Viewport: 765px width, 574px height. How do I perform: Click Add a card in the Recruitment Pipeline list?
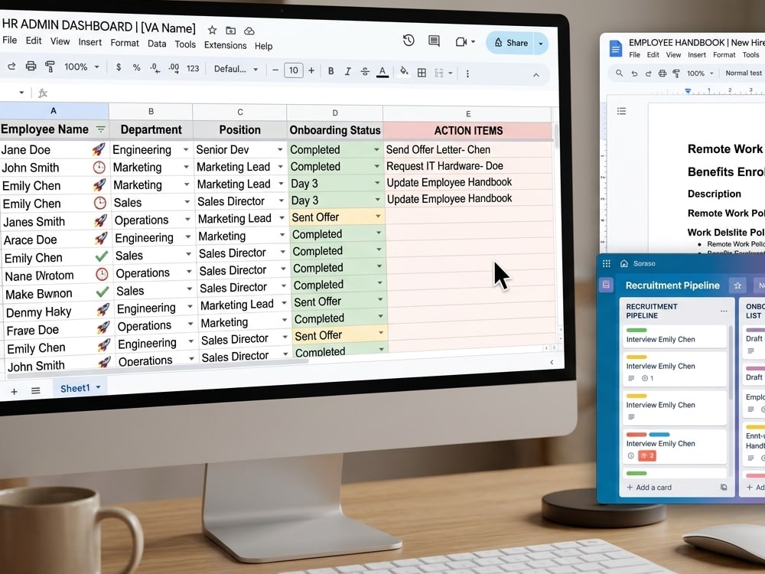[649, 487]
